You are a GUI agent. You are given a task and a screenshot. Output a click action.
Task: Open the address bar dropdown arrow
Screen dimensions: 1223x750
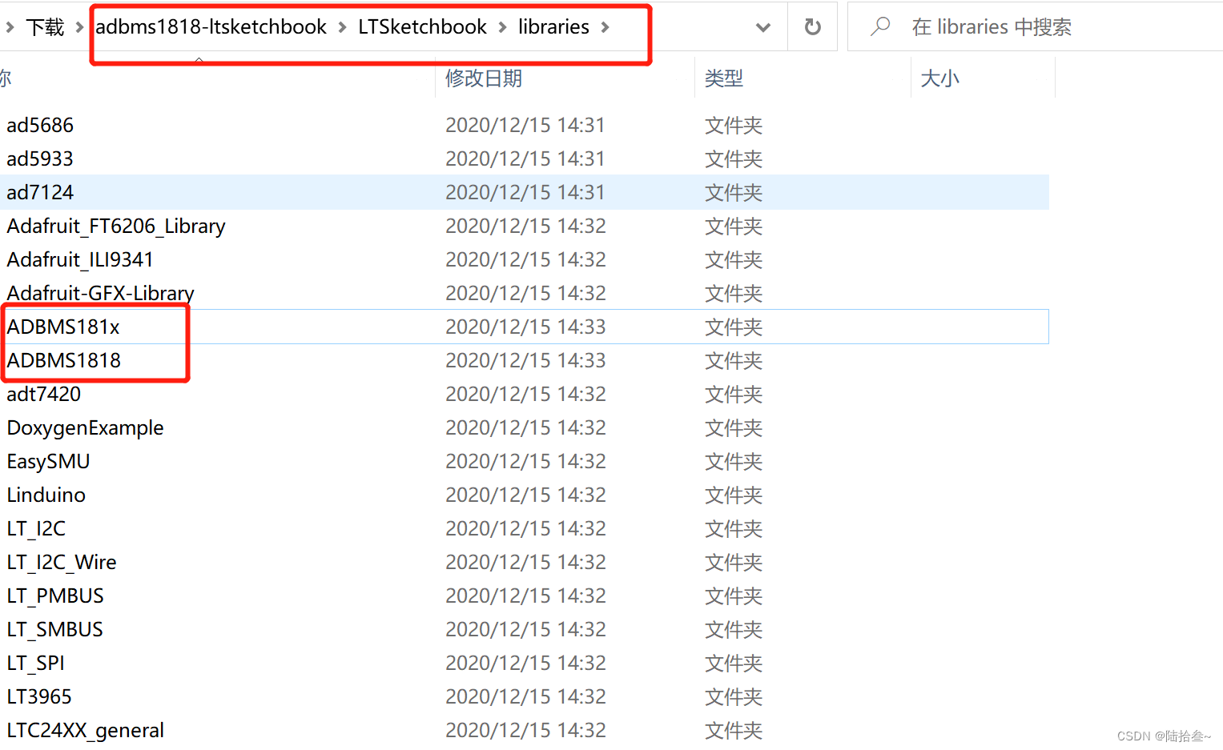tap(762, 26)
